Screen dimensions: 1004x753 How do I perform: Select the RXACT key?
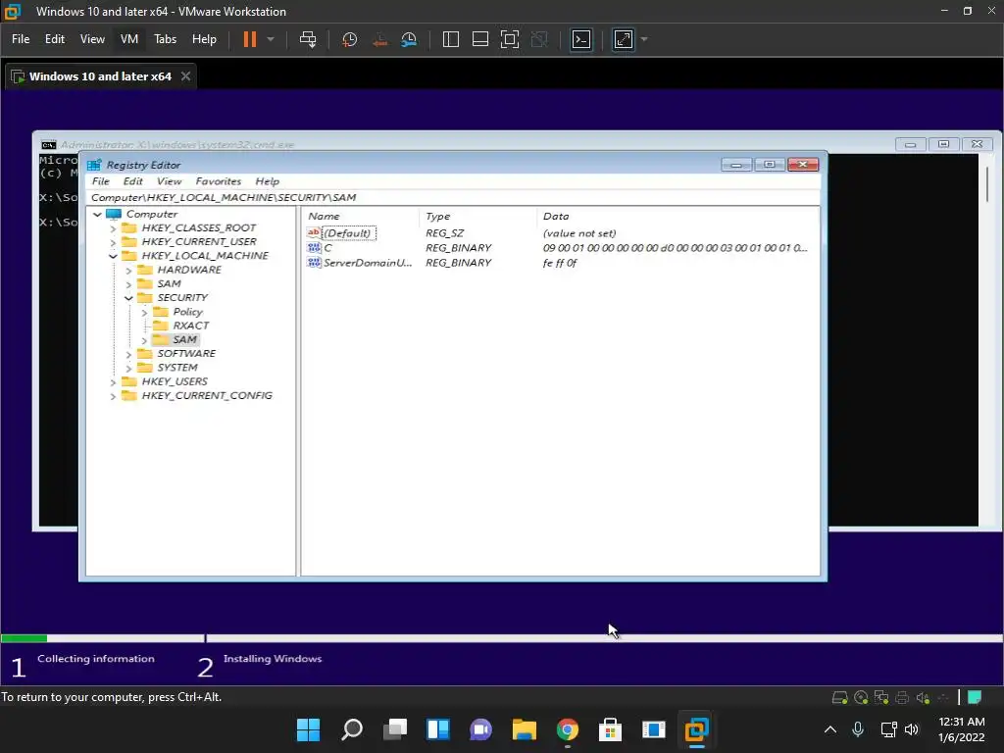pyautogui.click(x=190, y=326)
